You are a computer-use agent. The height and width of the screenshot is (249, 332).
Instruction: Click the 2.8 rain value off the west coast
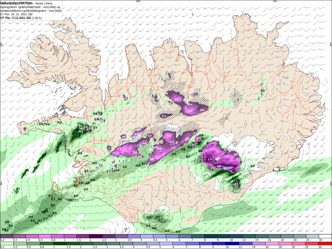coord(44,155)
